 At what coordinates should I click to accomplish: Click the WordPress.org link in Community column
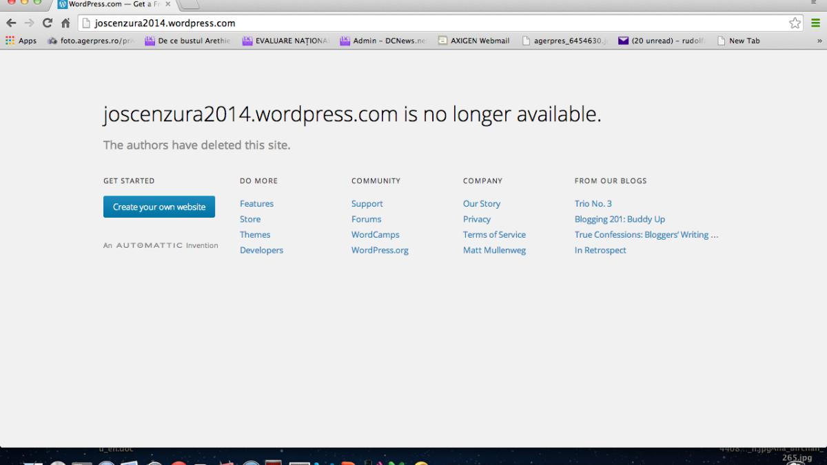(380, 250)
